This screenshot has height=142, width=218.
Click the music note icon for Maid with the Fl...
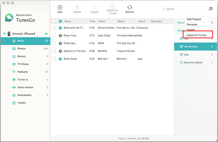click(x=60, y=28)
